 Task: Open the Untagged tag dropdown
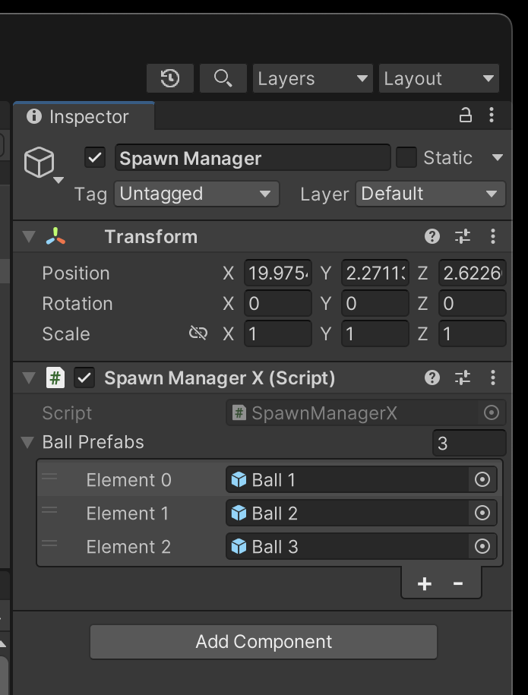pyautogui.click(x=196, y=194)
